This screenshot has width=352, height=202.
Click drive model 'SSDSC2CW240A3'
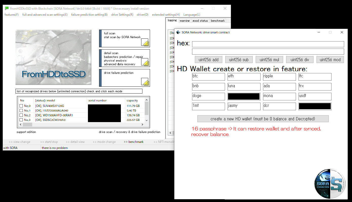click(54, 120)
